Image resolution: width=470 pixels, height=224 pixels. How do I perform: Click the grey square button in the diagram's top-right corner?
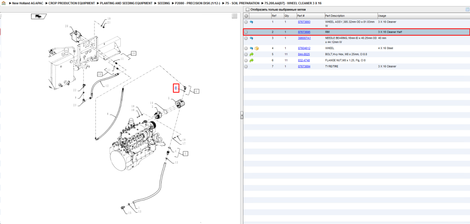(x=235, y=16)
